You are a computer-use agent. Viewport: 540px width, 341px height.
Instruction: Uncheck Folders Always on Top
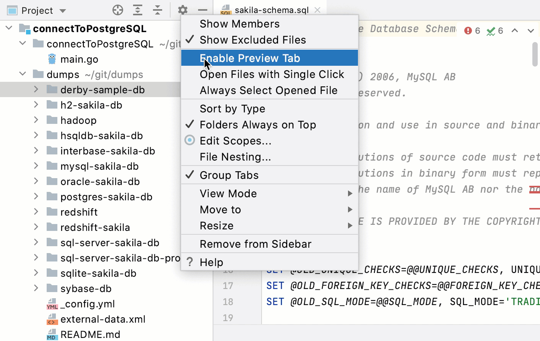coord(258,125)
